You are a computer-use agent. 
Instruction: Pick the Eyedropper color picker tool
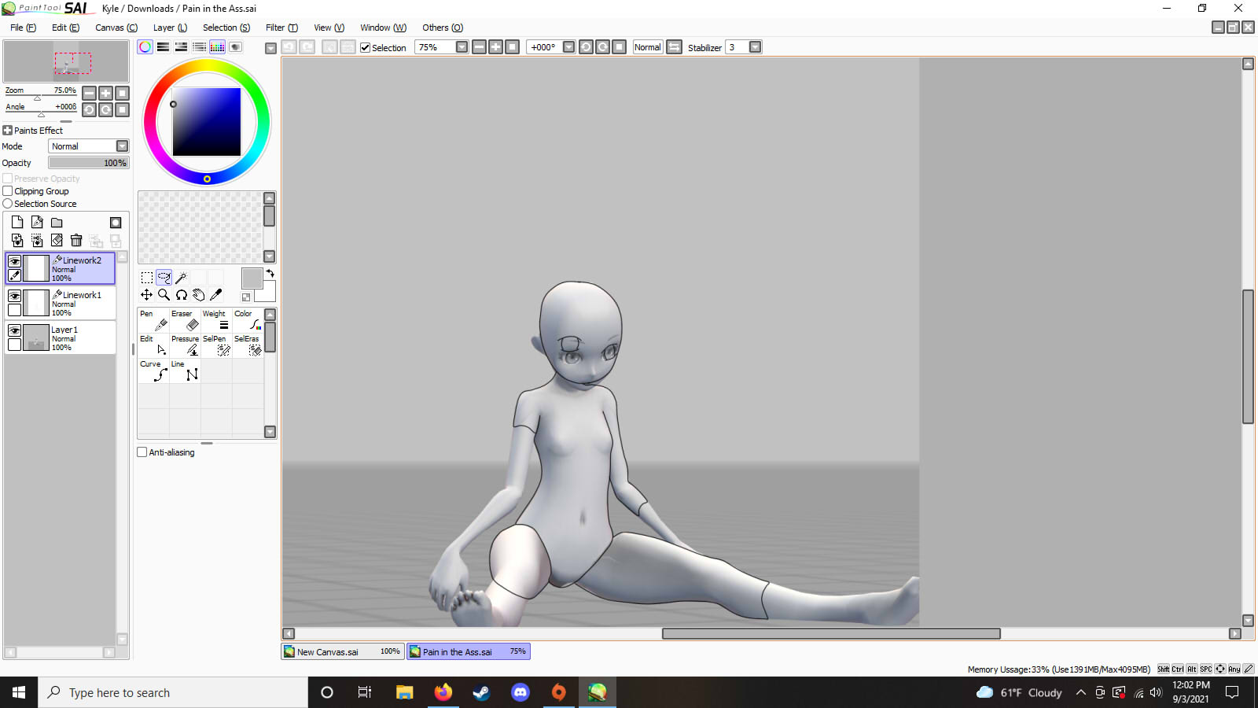click(216, 295)
